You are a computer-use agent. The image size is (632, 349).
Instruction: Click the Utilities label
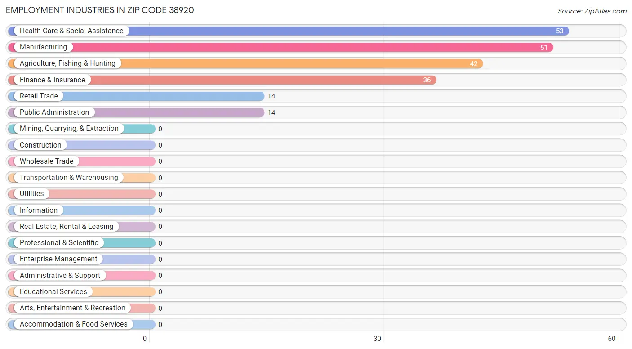point(32,194)
